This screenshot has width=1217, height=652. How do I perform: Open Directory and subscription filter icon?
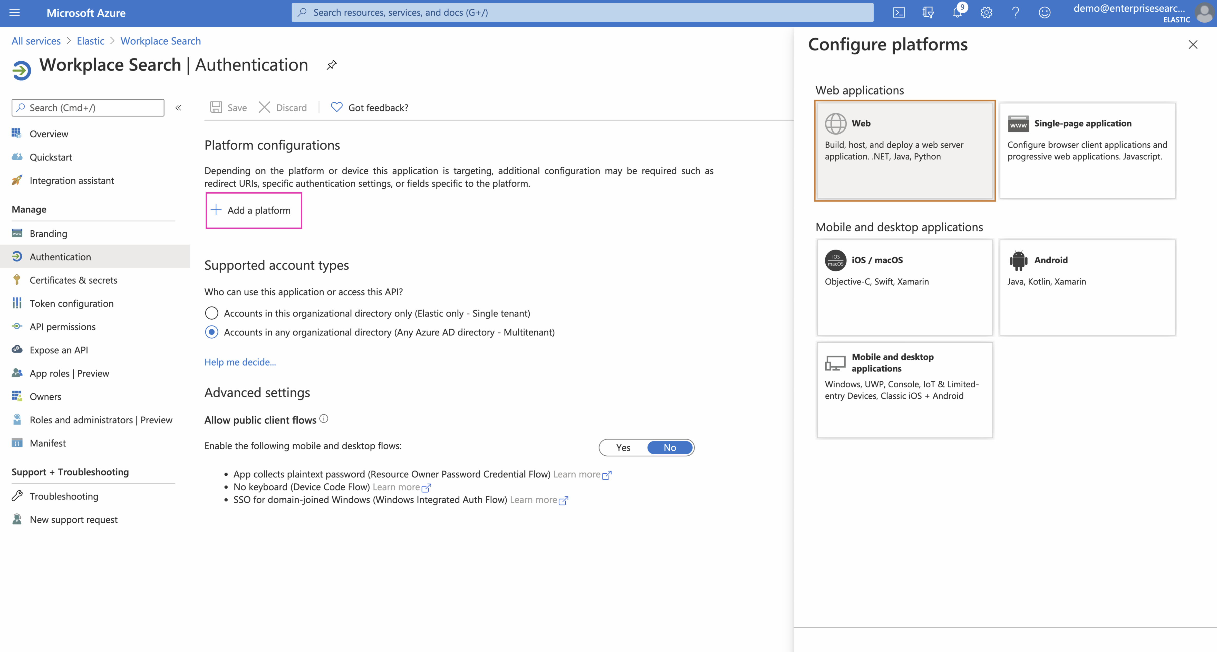(928, 13)
